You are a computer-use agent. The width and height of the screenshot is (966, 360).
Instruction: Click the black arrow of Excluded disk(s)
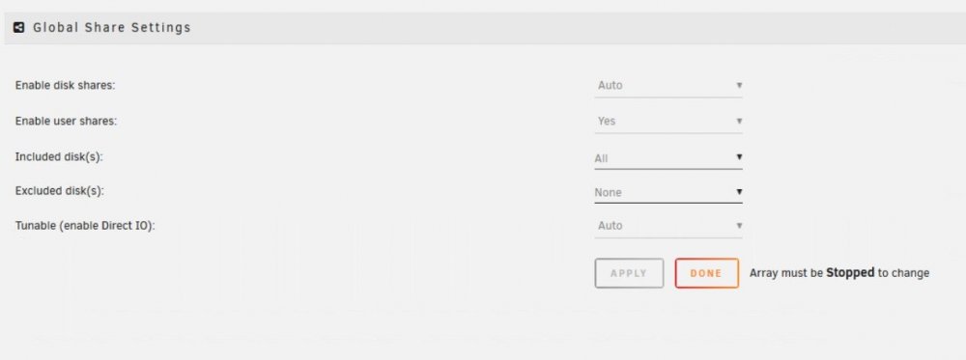pyautogui.click(x=739, y=191)
